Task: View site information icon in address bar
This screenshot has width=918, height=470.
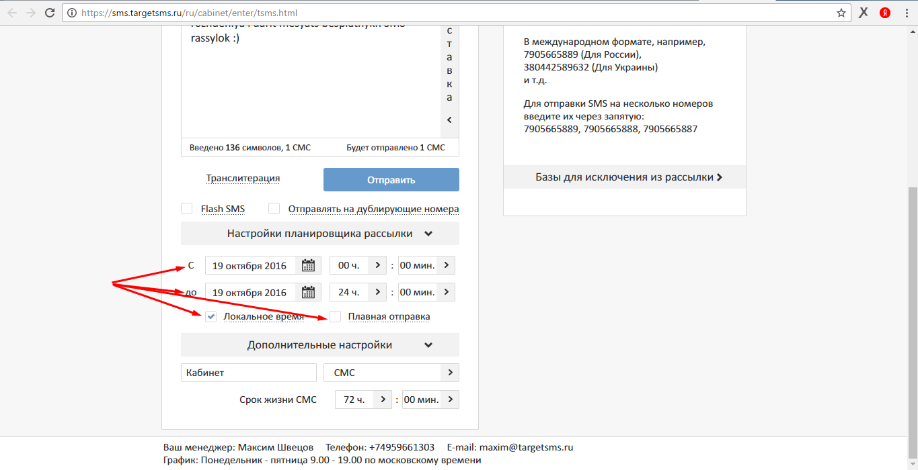Action: (73, 13)
